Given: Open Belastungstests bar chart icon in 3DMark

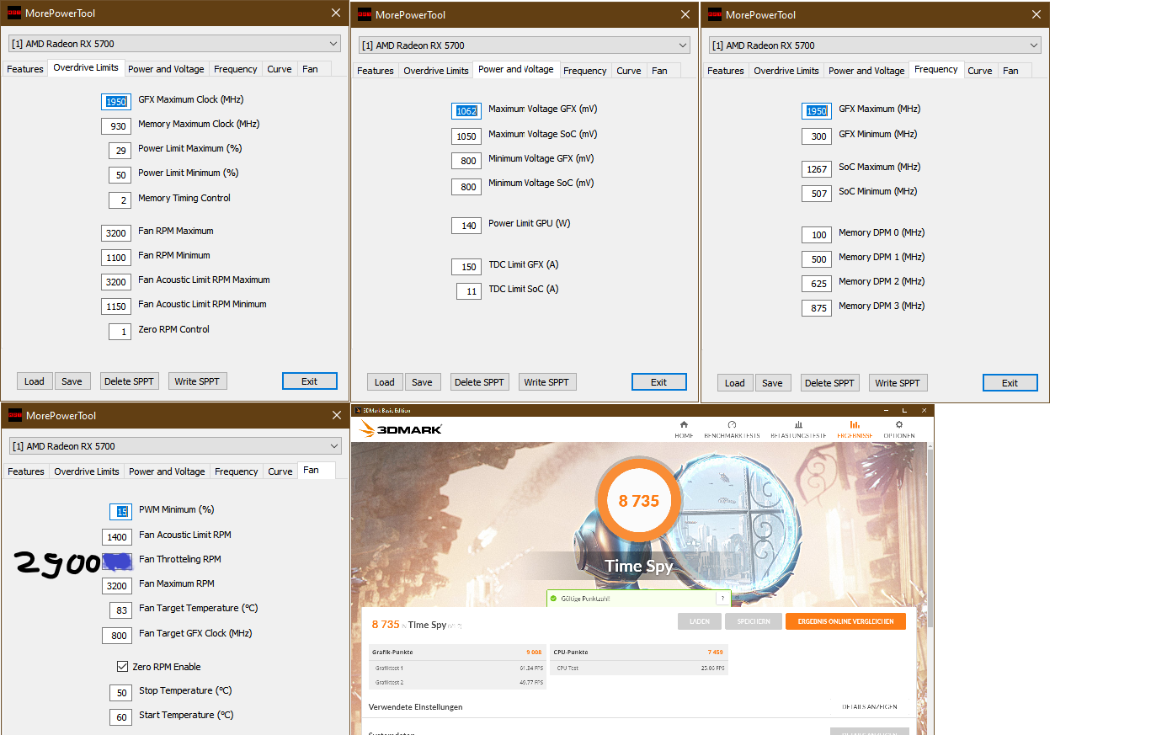Looking at the screenshot, I should 798,424.
